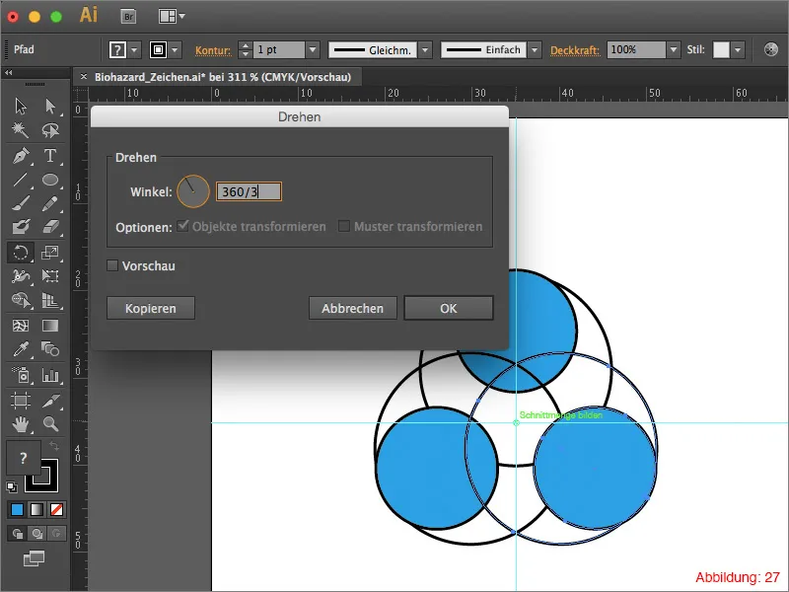Open the Bridge (Br) button

point(129,17)
